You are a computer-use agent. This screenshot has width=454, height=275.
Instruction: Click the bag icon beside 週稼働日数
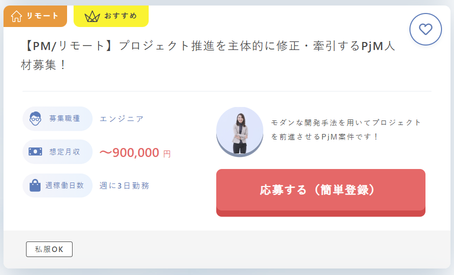(x=35, y=185)
